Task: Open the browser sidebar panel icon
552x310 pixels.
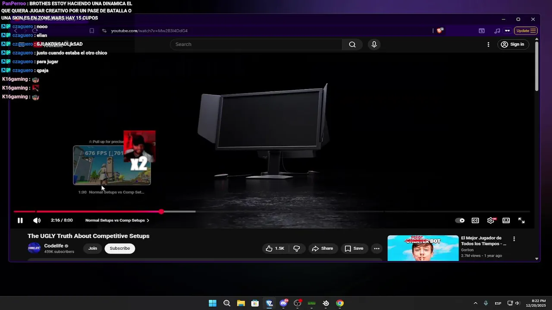Action: point(482,31)
